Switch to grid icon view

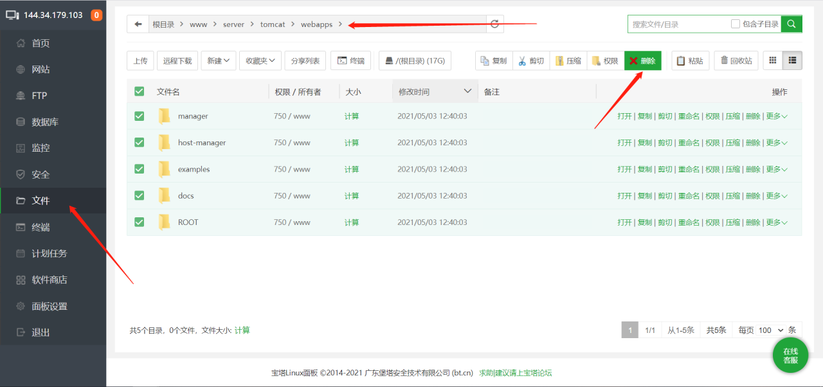click(773, 60)
